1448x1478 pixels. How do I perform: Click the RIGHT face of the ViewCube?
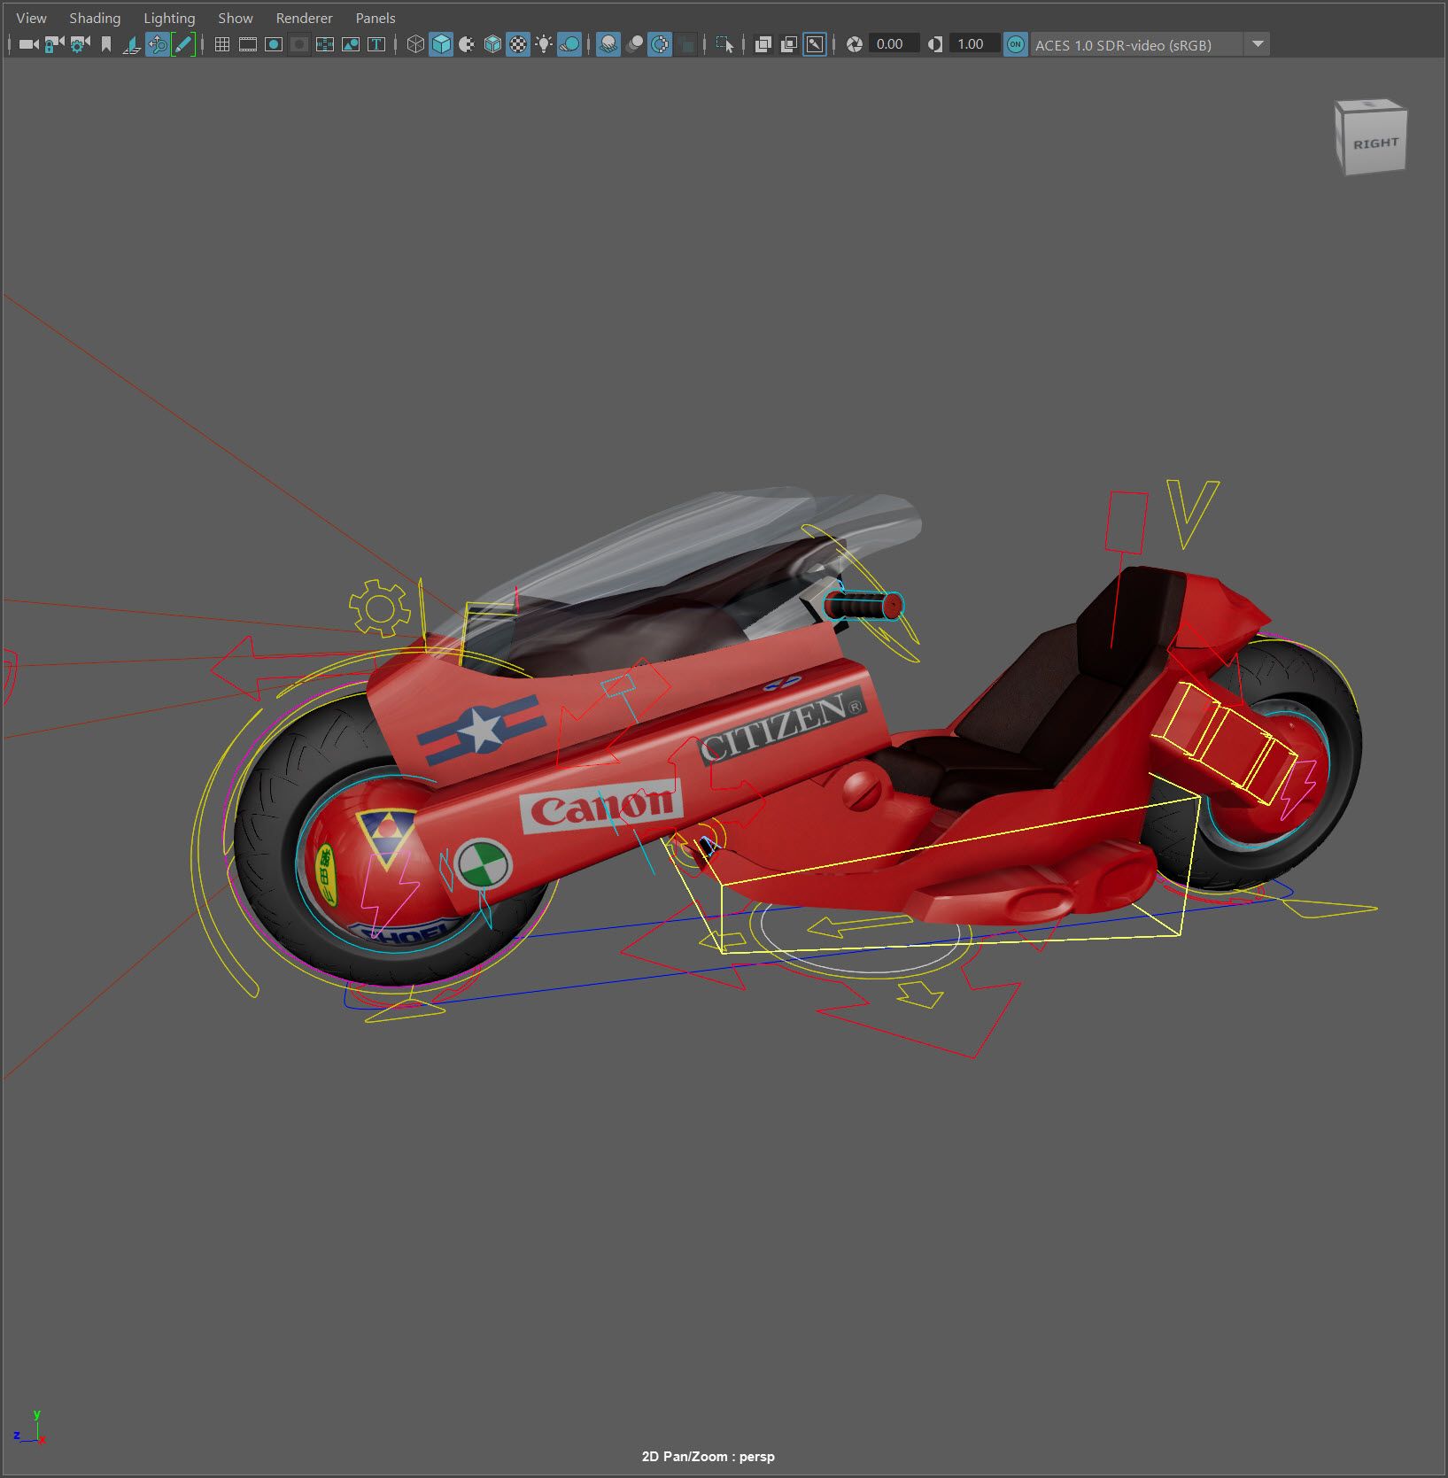1374,143
